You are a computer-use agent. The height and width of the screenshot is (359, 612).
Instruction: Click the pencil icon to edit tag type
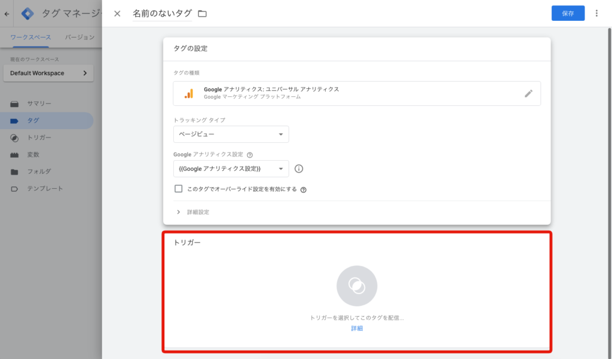[528, 93]
